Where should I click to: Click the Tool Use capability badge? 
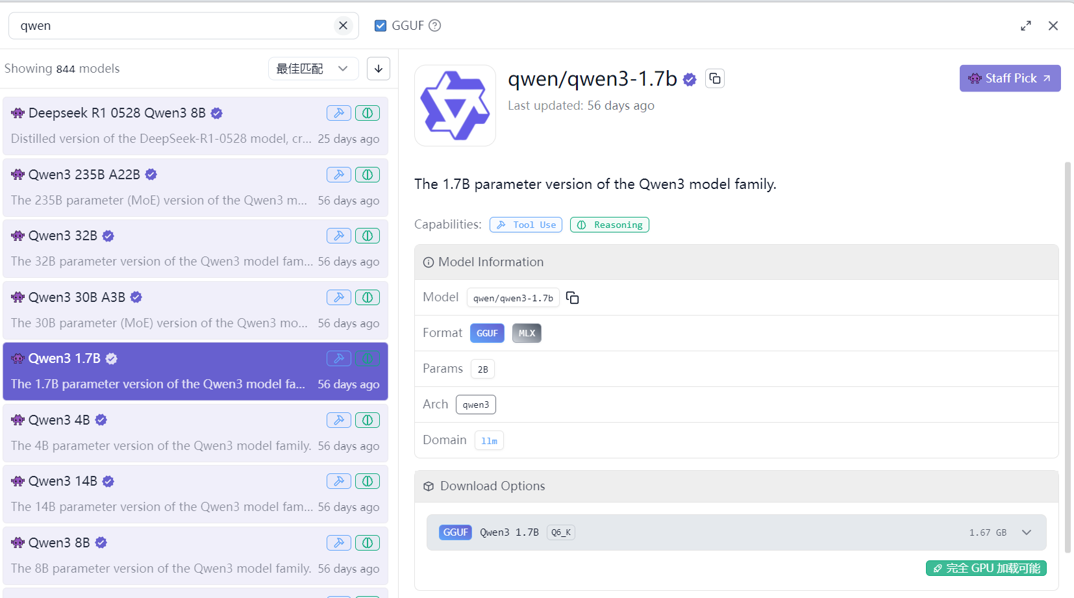tap(526, 225)
